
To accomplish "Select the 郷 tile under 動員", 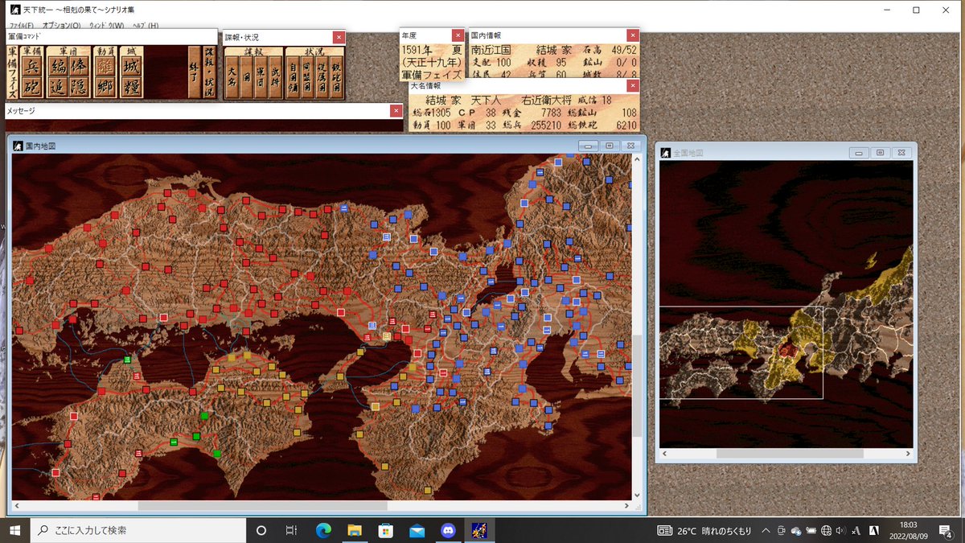I will coord(105,87).
